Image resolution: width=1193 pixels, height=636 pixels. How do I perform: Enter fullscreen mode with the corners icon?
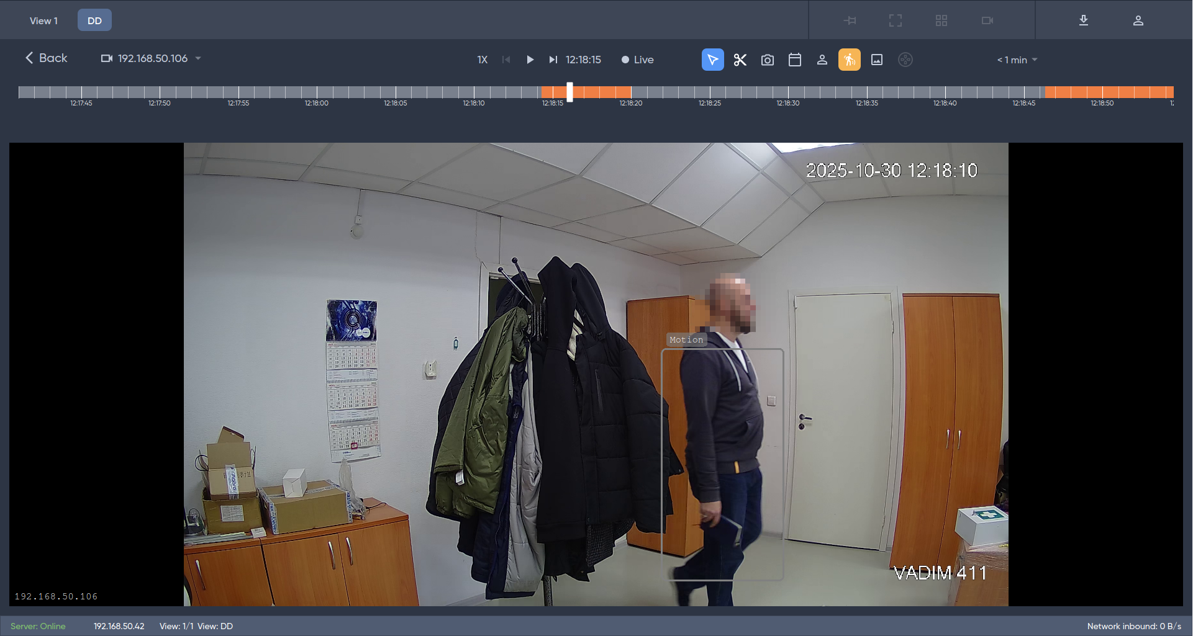(896, 20)
